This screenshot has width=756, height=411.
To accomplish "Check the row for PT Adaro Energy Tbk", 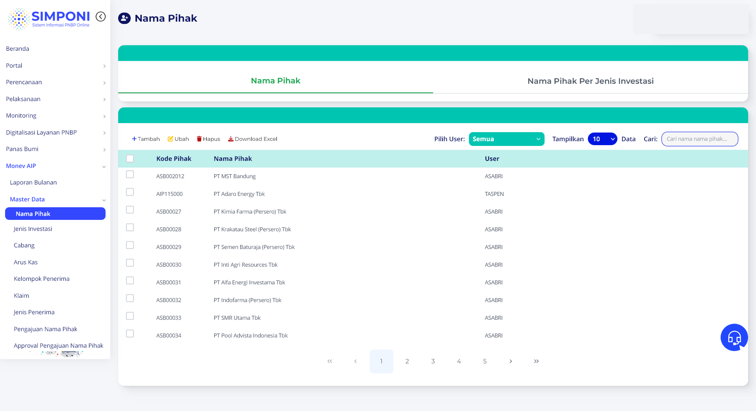I will (130, 192).
